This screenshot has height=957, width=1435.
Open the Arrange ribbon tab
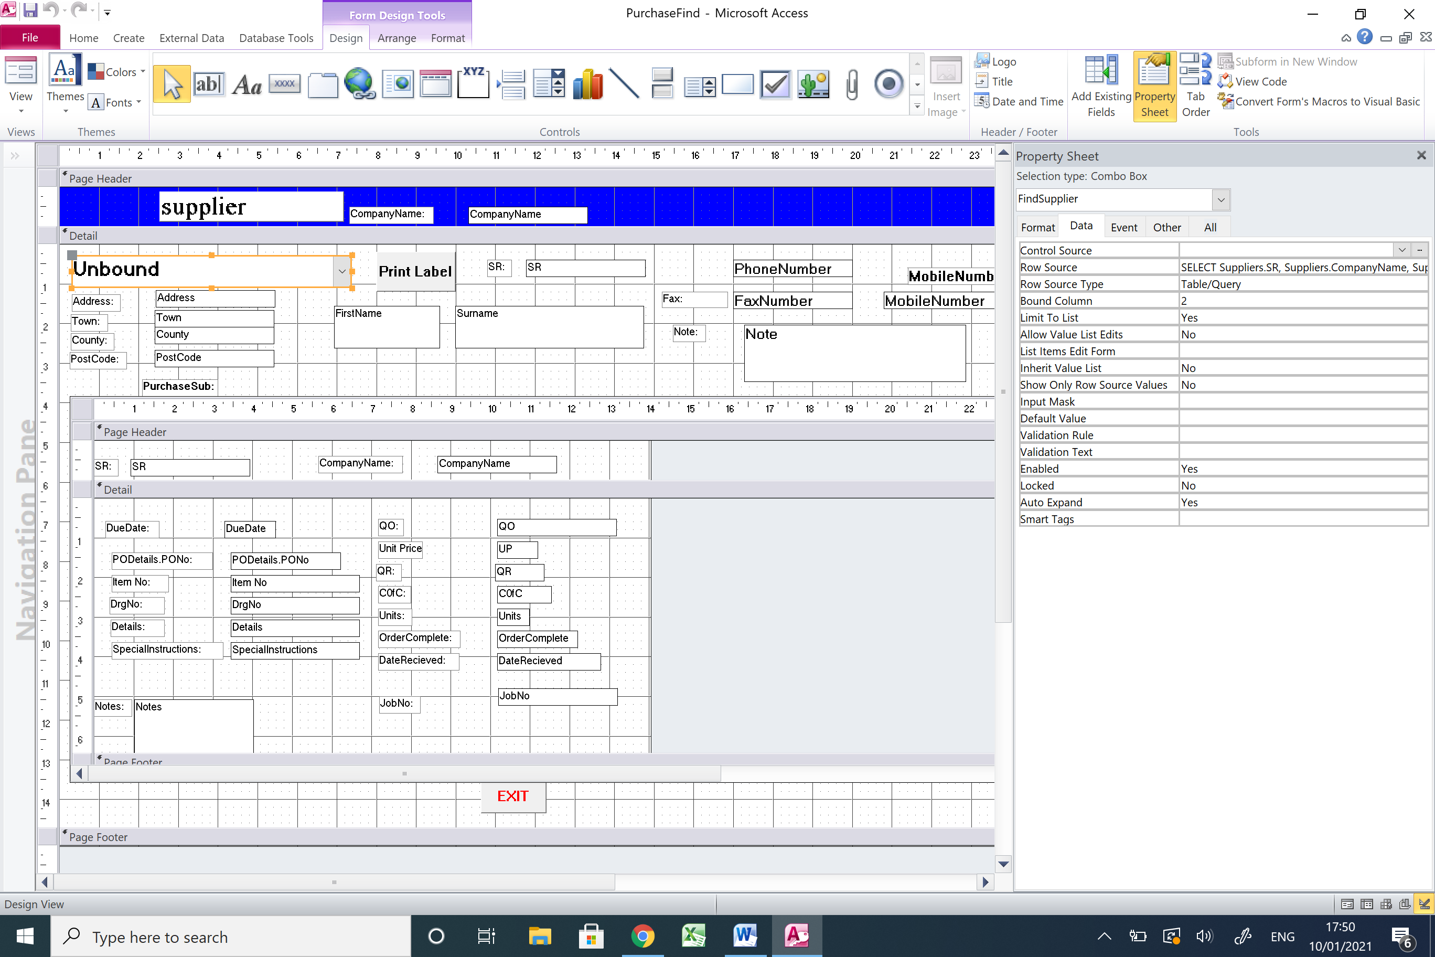397,38
